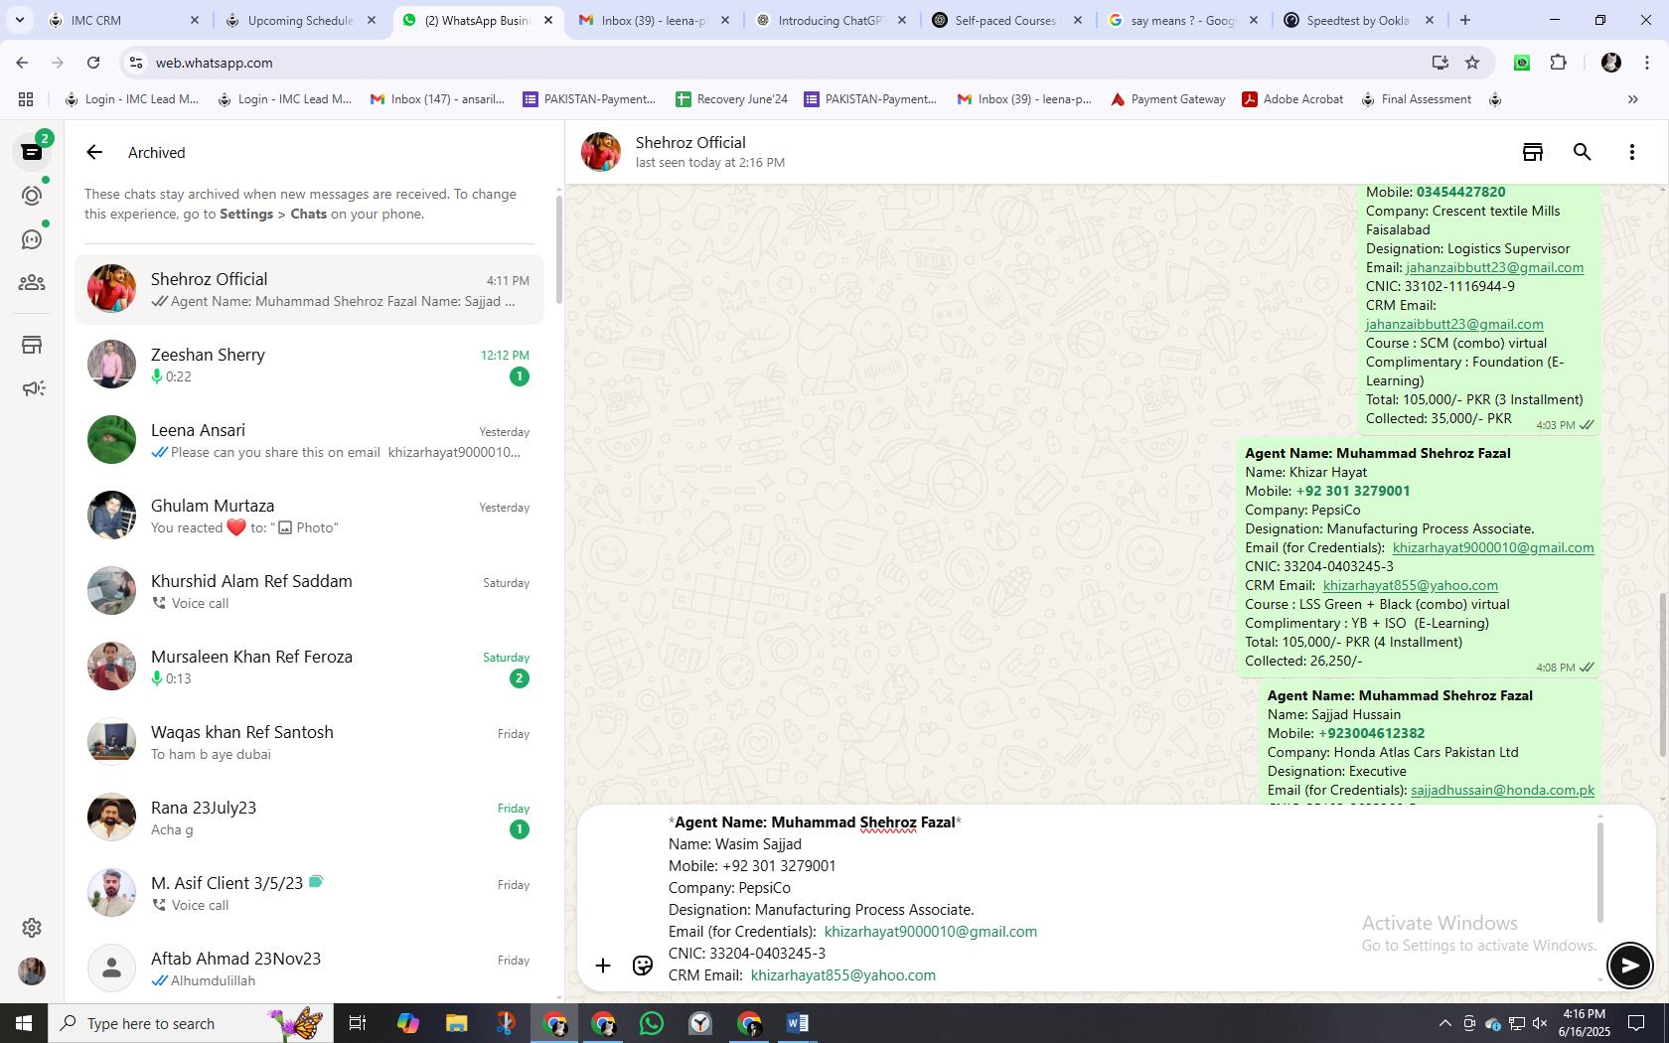Switch to the Introducing ChatGPT browser tab
The image size is (1669, 1043).
pyautogui.click(x=829, y=20)
